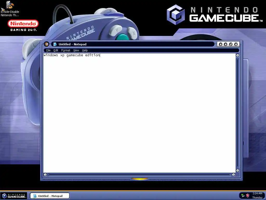This screenshot has width=266, height=200.
Task: Open the View menu in Notepad
Action: [x=76, y=50]
